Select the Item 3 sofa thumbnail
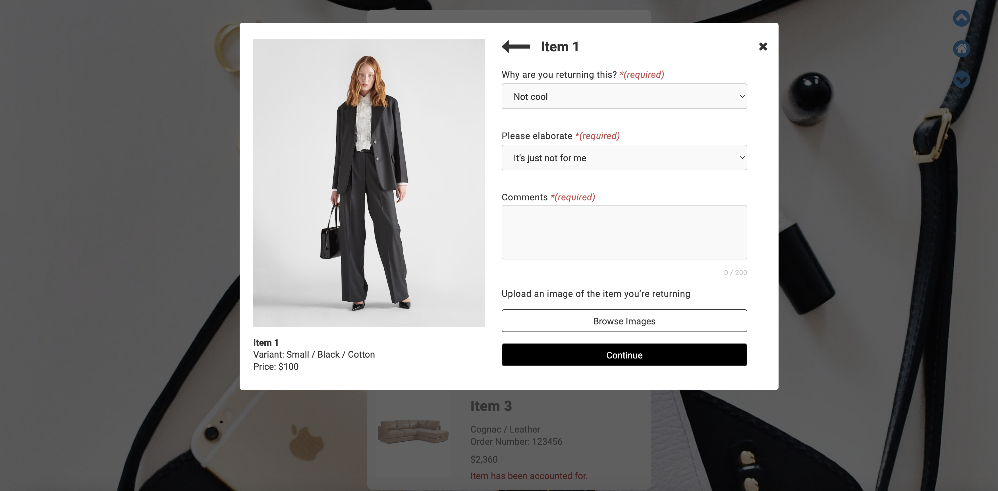This screenshot has width=998, height=491. point(413,431)
